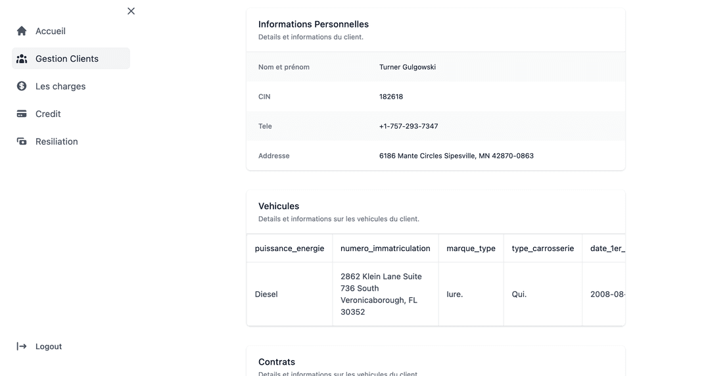Image resolution: width=710 pixels, height=376 pixels.
Task: Click the type_carrosserie column header
Action: coord(543,248)
